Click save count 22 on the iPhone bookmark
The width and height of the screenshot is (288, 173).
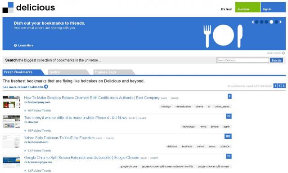(x=229, y=116)
